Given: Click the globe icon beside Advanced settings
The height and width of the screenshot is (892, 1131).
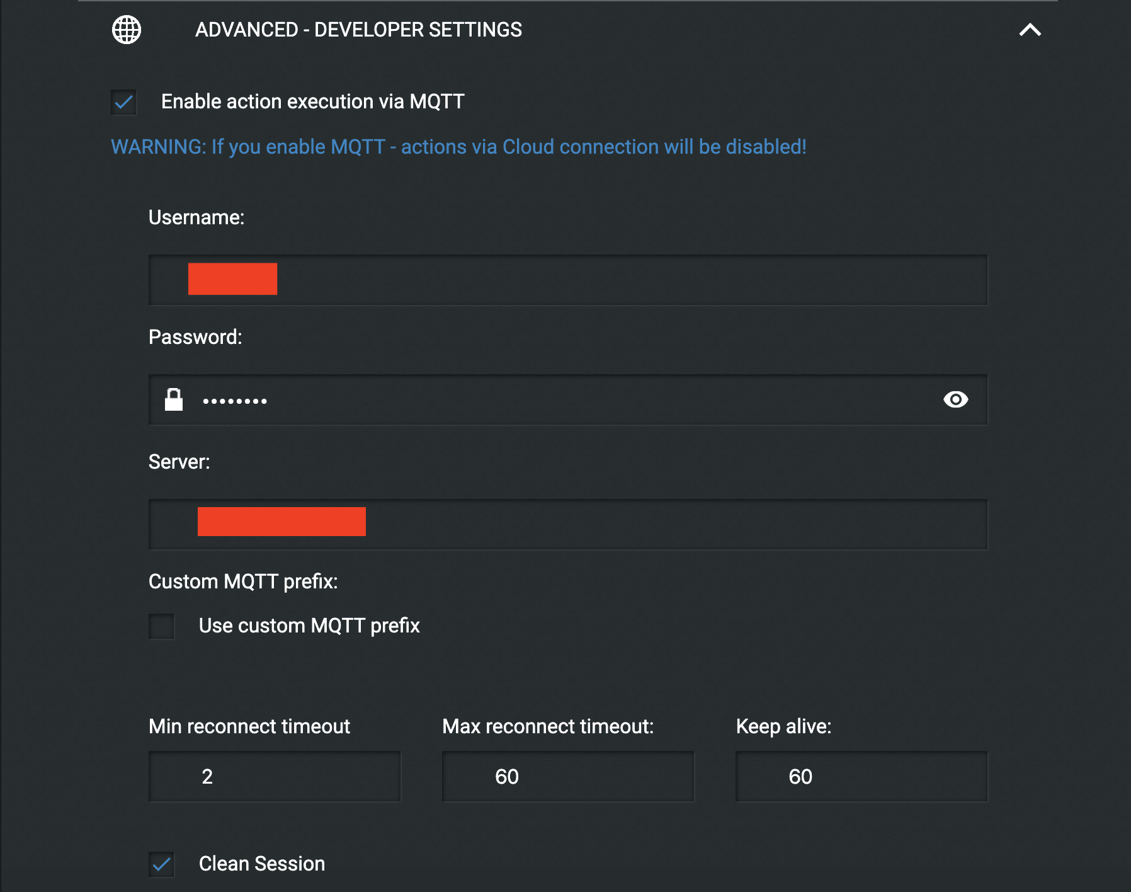Looking at the screenshot, I should (127, 30).
